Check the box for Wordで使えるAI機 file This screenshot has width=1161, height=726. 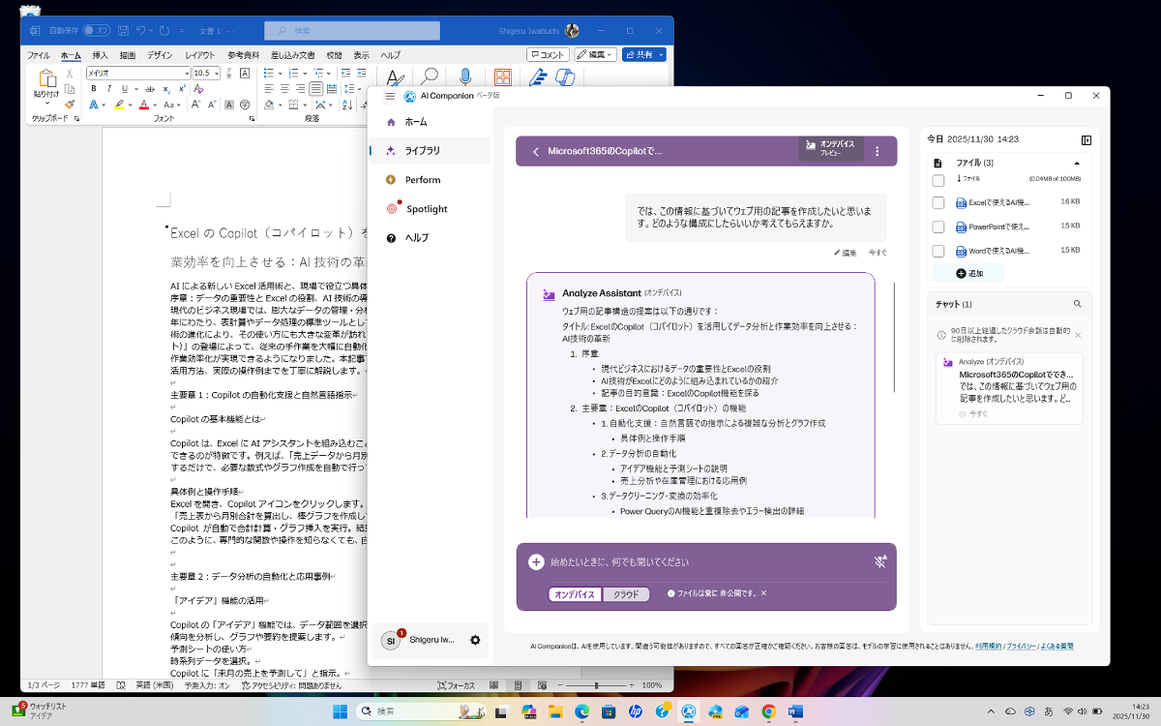tap(938, 251)
